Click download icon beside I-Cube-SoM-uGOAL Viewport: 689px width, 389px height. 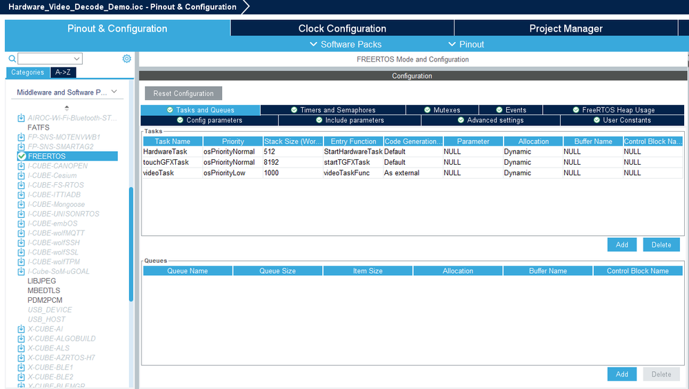point(21,271)
